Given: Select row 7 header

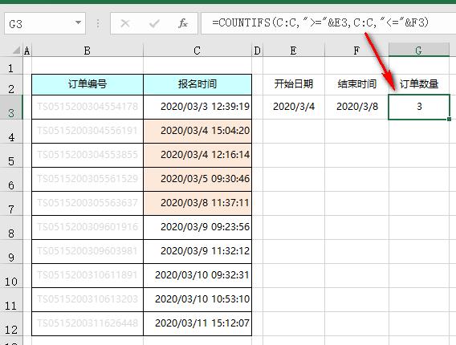Looking at the screenshot, I should (11, 204).
